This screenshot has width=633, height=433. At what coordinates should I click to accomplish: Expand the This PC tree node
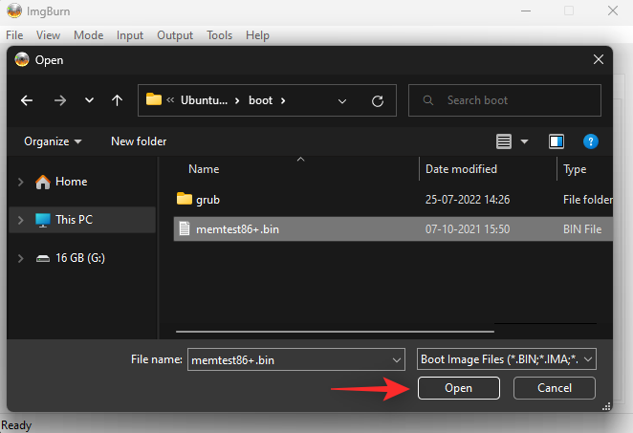21,220
